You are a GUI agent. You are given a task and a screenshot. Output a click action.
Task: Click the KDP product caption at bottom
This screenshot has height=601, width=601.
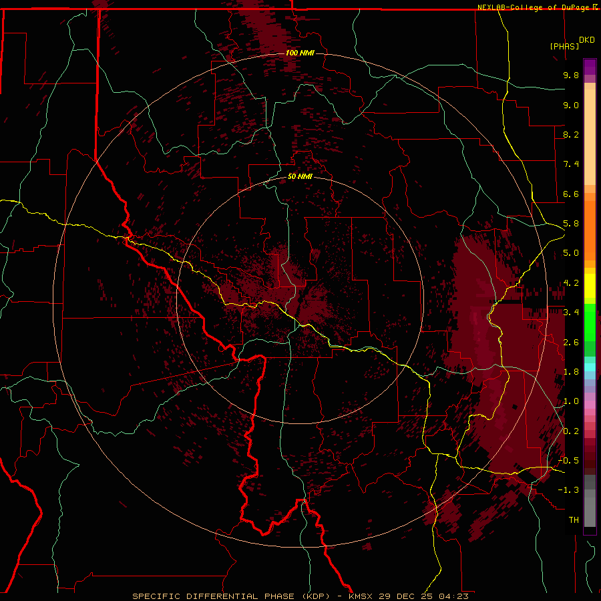(300, 596)
